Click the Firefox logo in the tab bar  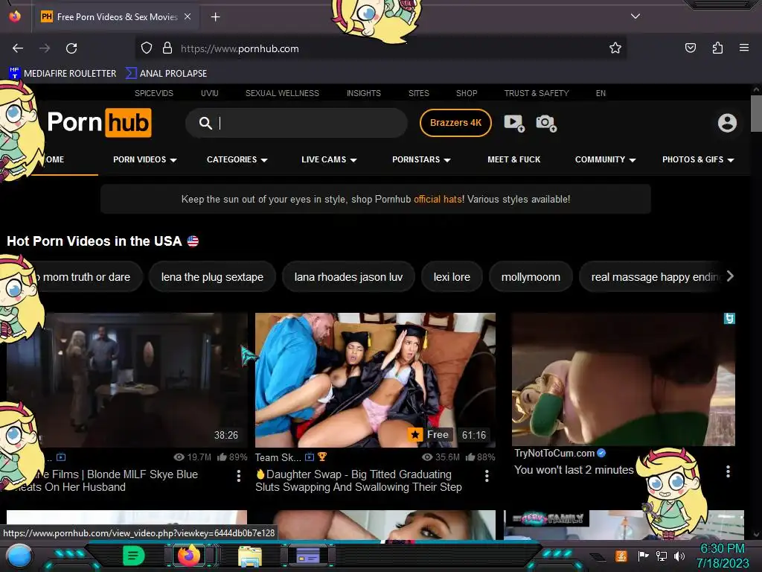(x=15, y=16)
